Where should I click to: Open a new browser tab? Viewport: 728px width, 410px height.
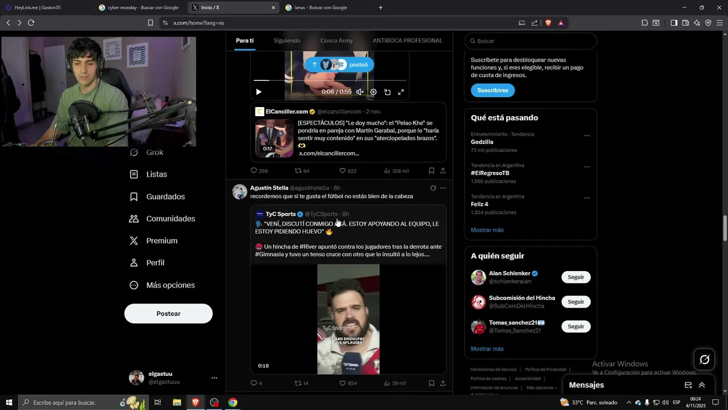380,7
